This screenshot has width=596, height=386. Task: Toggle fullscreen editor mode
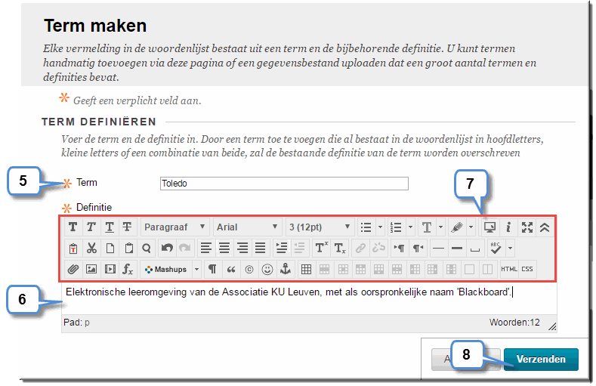[x=527, y=227]
